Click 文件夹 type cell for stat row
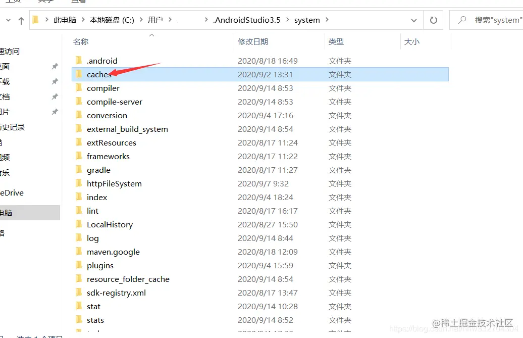The height and width of the screenshot is (338, 523). pyautogui.click(x=340, y=306)
